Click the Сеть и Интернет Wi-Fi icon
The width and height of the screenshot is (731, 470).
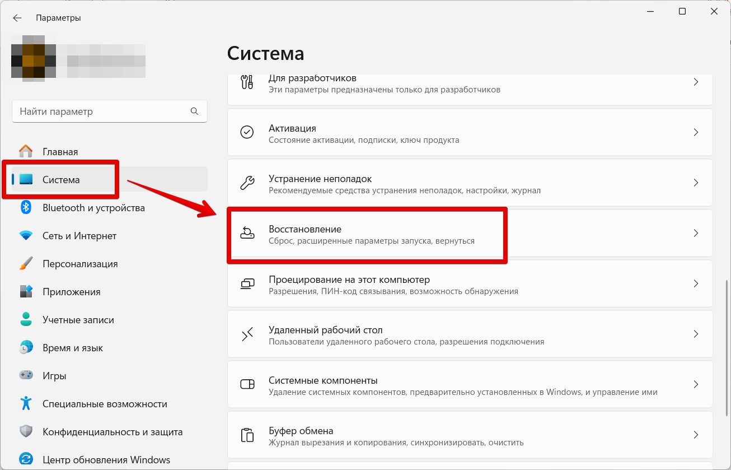coord(26,235)
